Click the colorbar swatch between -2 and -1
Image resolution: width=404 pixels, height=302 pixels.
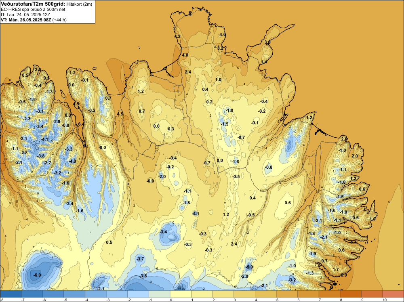[138, 294]
